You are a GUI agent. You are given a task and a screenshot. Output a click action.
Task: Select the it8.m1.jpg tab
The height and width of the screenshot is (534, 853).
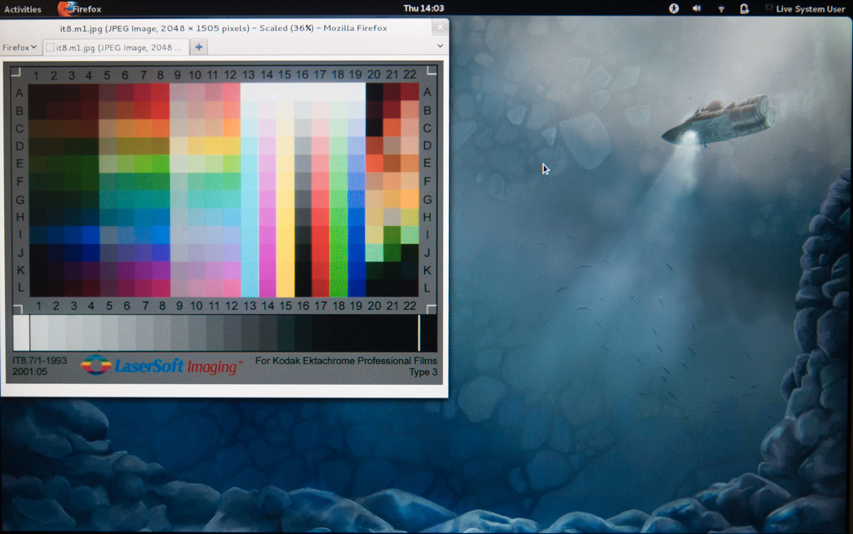[114, 47]
